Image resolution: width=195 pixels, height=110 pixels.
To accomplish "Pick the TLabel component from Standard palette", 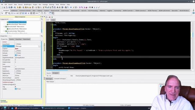I will (x=15, y=13).
